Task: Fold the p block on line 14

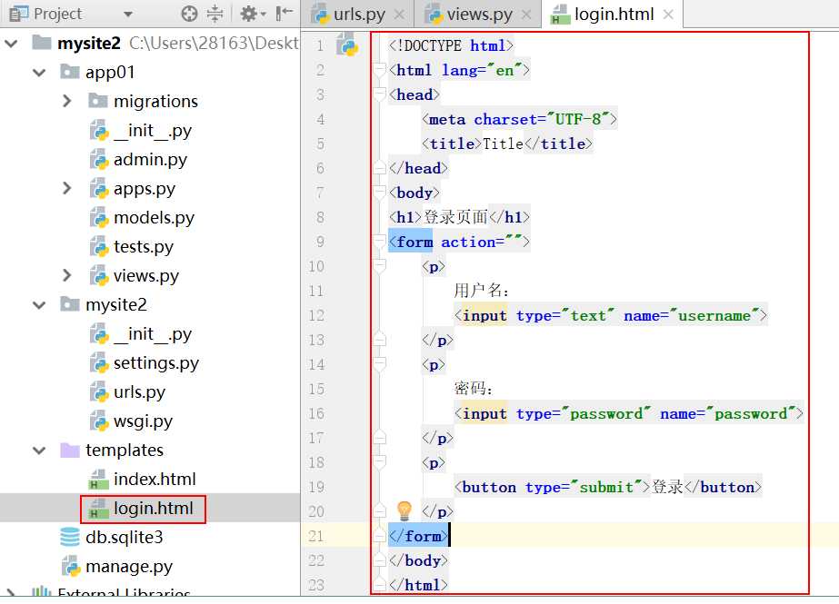Action: (379, 364)
